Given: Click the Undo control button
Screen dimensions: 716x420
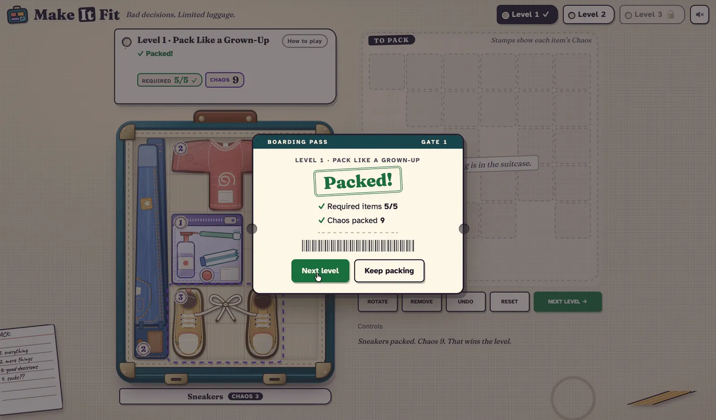Looking at the screenshot, I should pyautogui.click(x=465, y=302).
